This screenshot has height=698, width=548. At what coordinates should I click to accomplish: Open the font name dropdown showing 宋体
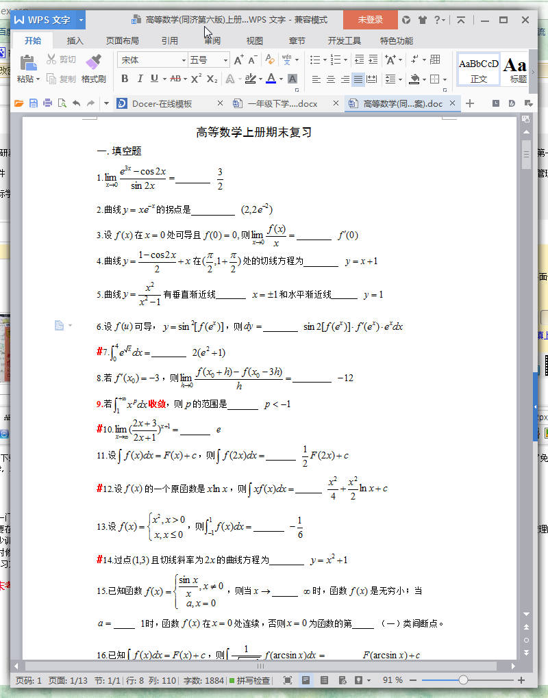tap(152, 60)
